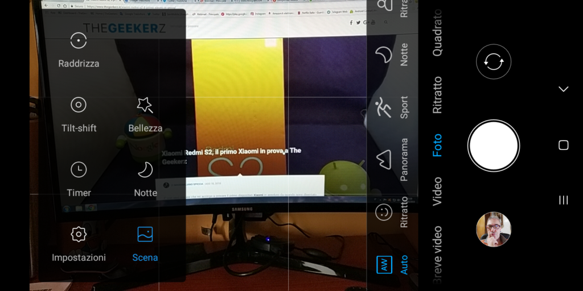
Task: Choose Notte scene above Sport in strip
Action: (392, 55)
